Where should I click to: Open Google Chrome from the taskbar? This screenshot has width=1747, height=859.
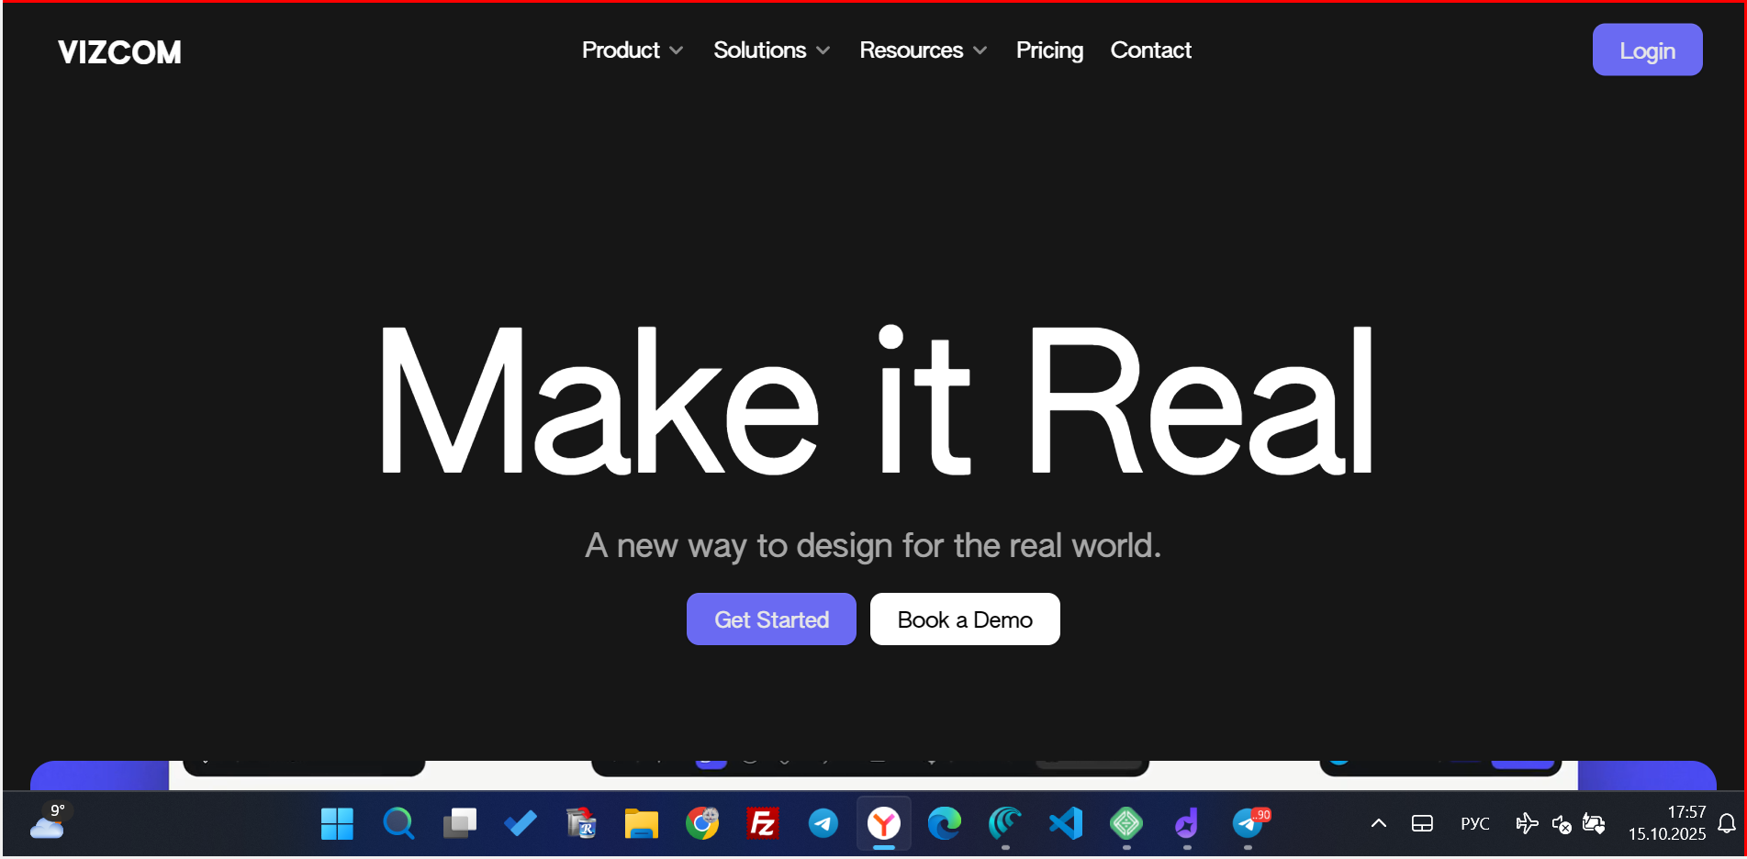click(702, 823)
